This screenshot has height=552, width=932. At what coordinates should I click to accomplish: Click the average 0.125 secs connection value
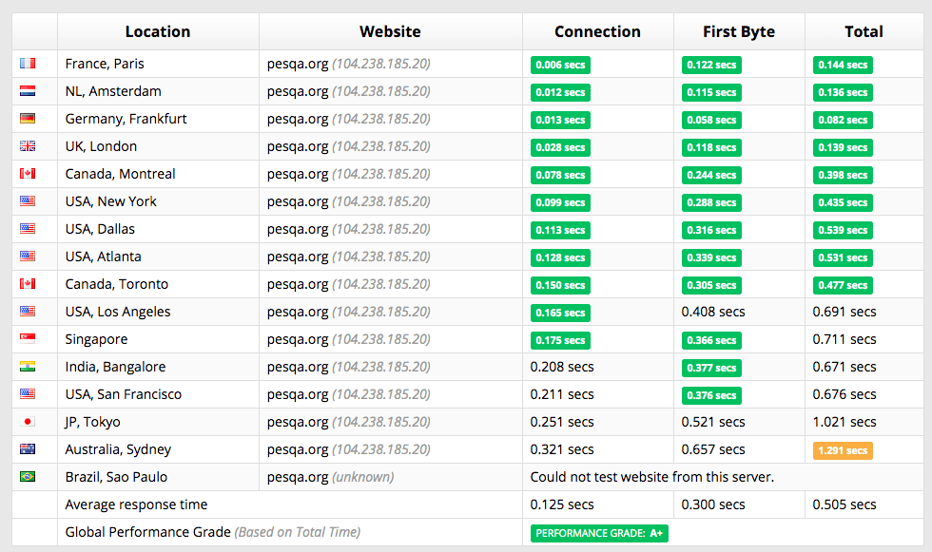[562, 504]
